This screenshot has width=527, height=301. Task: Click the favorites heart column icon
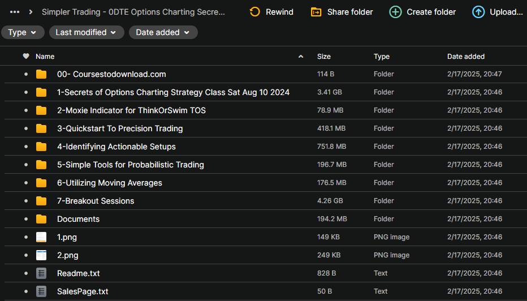tap(26, 56)
